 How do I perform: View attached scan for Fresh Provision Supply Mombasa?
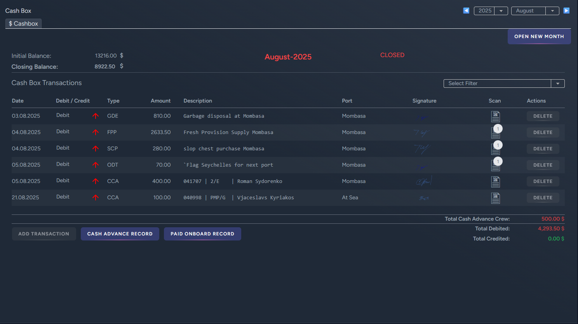click(495, 133)
